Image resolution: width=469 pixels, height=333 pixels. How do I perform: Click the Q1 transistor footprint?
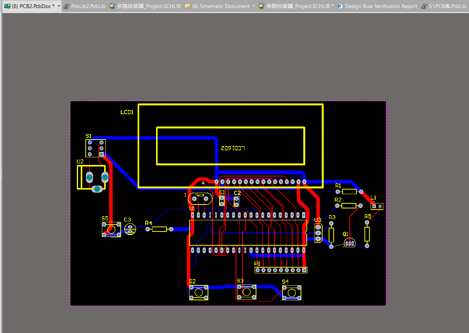point(349,243)
